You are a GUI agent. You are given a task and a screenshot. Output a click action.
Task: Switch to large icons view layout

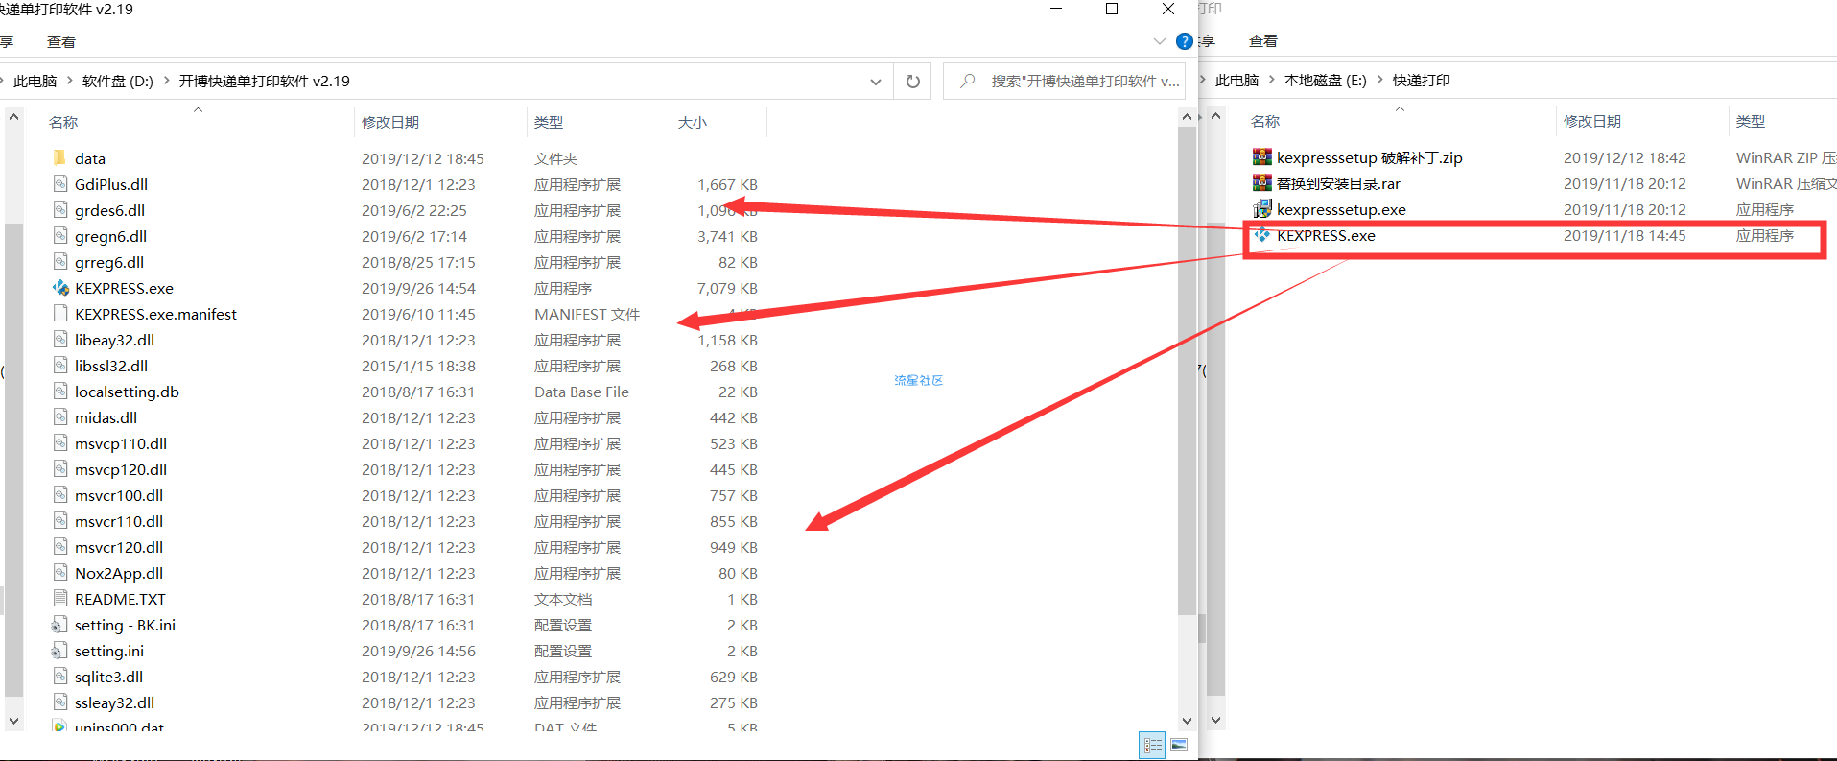(1179, 745)
